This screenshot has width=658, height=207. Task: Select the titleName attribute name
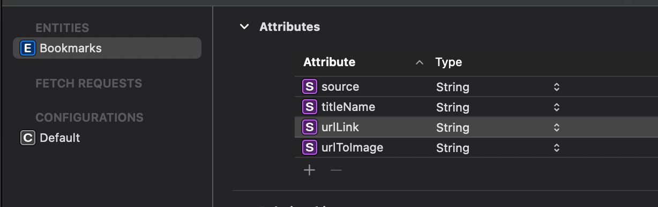[348, 107]
